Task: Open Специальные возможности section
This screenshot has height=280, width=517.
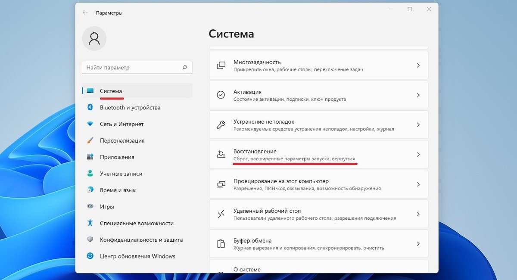Action: (137, 223)
